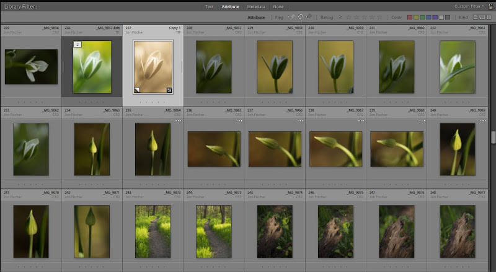Open the Custom Filter preset dropdown
This screenshot has width=496, height=272.
click(469, 6)
